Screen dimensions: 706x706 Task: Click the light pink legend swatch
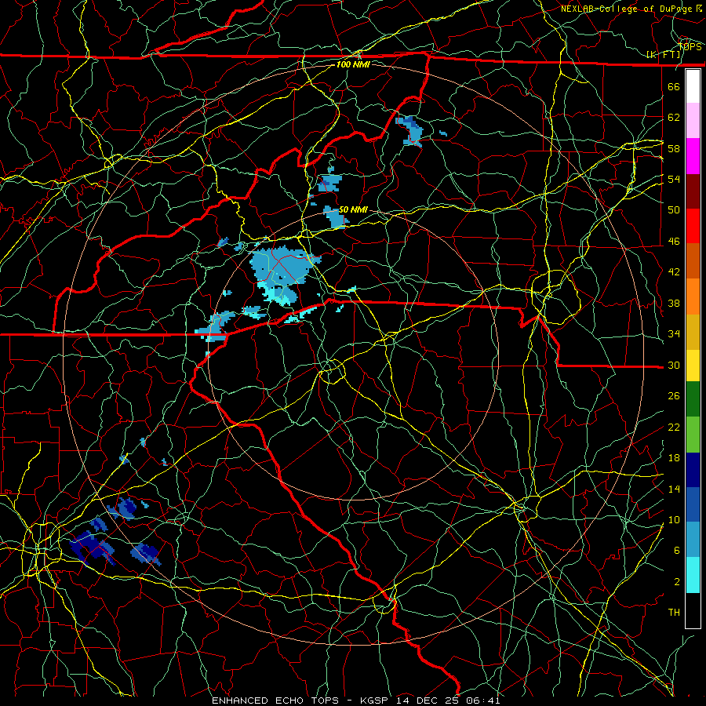pos(693,121)
